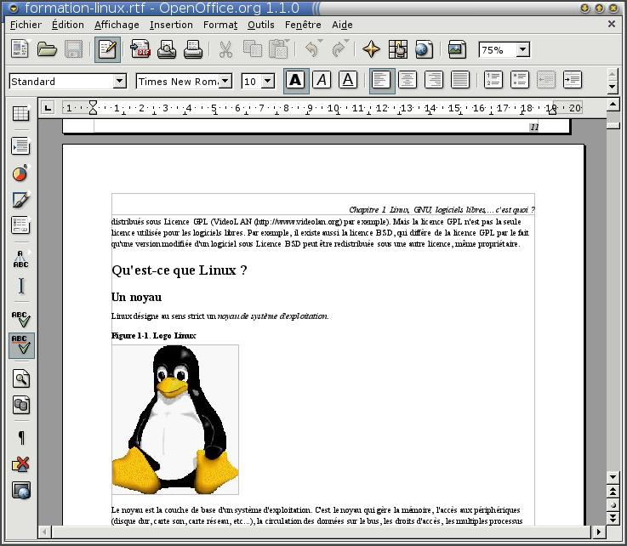The width and height of the screenshot is (627, 546).
Task: Toggle nonprinting characters (pilcrow) icon
Action: click(x=21, y=438)
